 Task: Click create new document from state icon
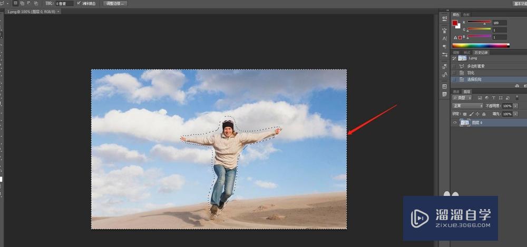(x=517, y=86)
